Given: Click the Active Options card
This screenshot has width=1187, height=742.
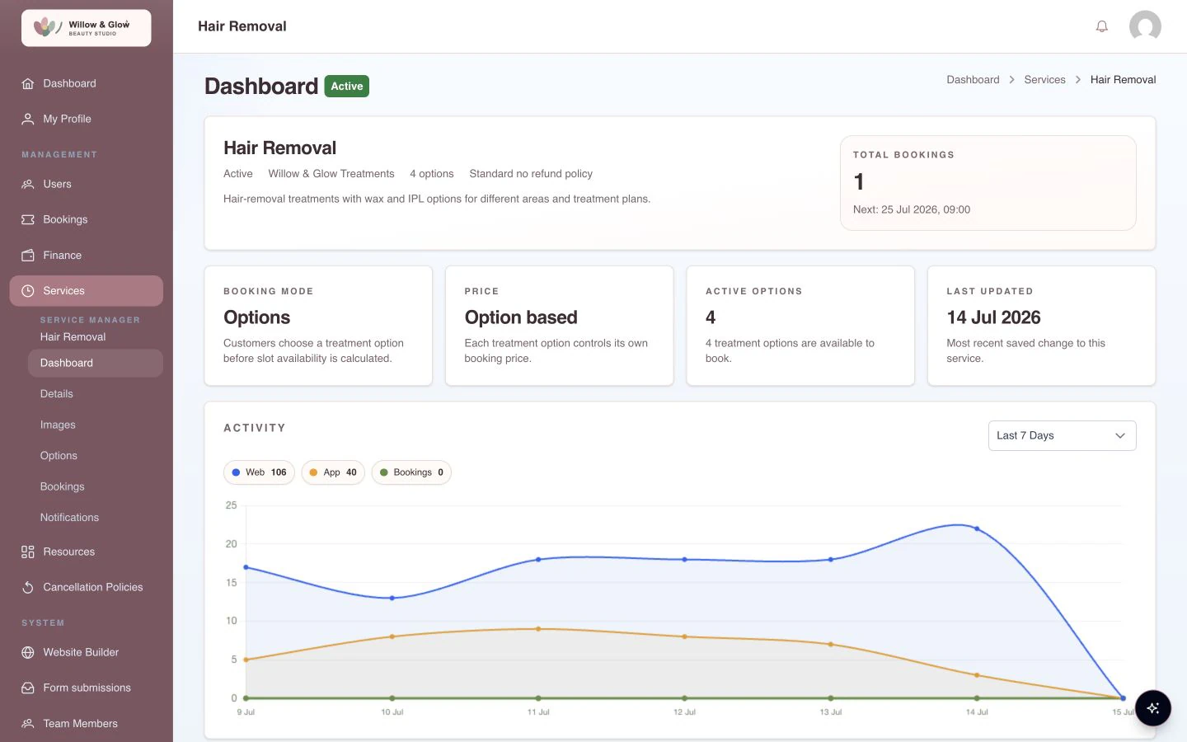Looking at the screenshot, I should tap(800, 326).
